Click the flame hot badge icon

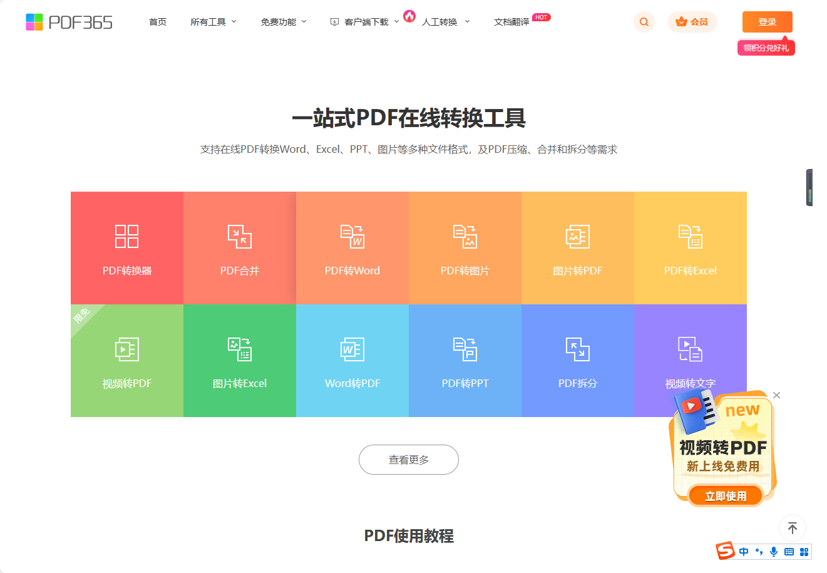[x=409, y=16]
